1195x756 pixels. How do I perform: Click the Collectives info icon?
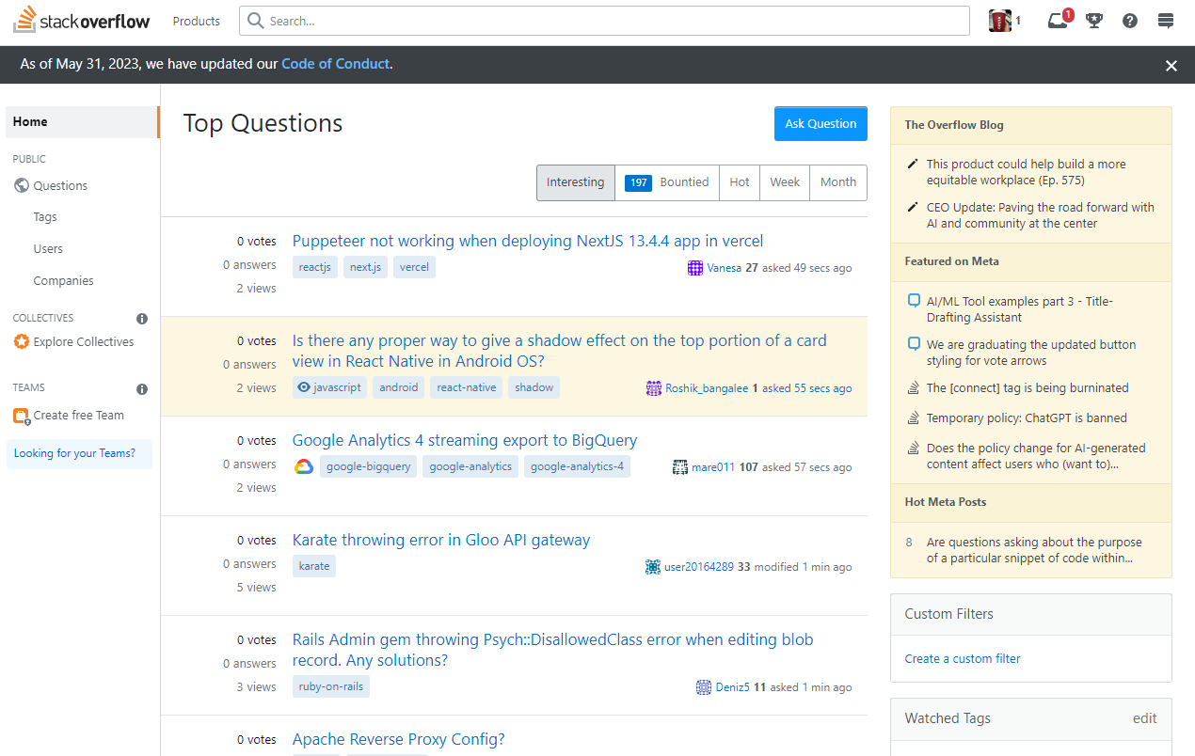click(142, 319)
